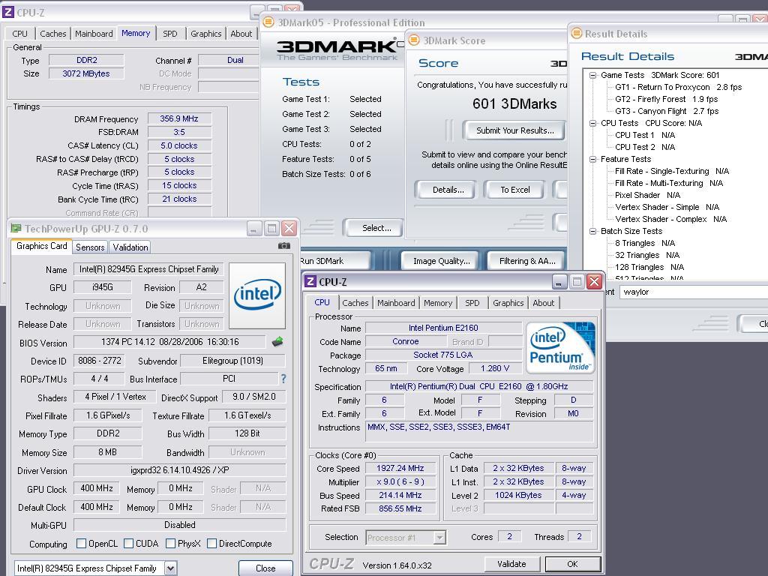Open the Processor #1 selection dropdown
Screen dimensions: 768x576
pyautogui.click(x=439, y=537)
